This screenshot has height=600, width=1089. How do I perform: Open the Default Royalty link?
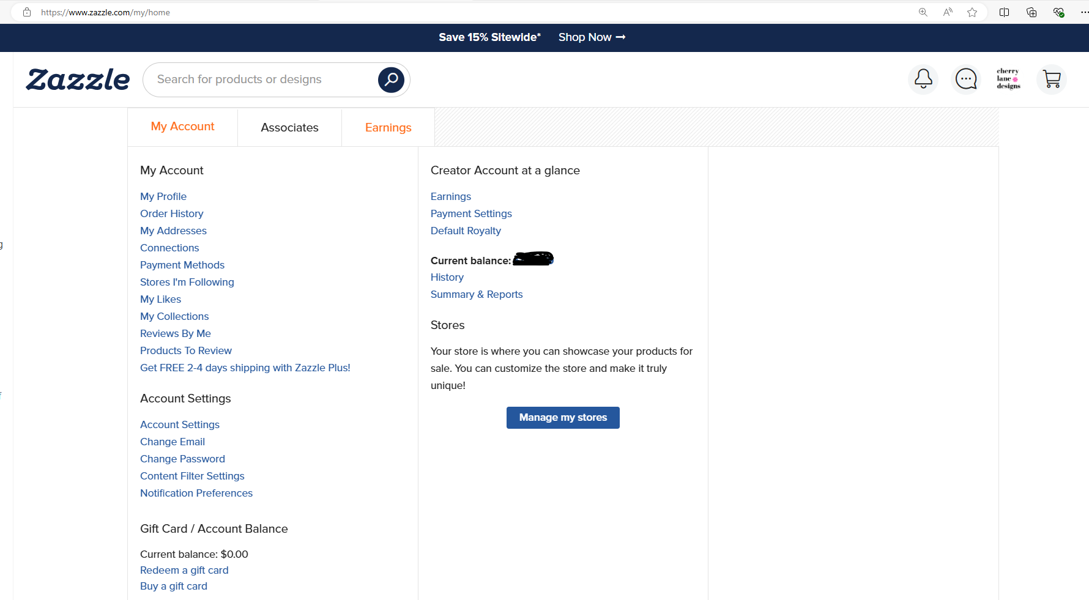[x=466, y=231]
